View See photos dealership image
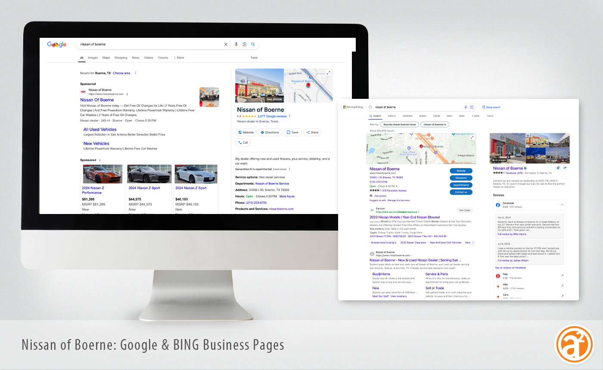Viewport: 603px width, 370px height. click(x=259, y=86)
